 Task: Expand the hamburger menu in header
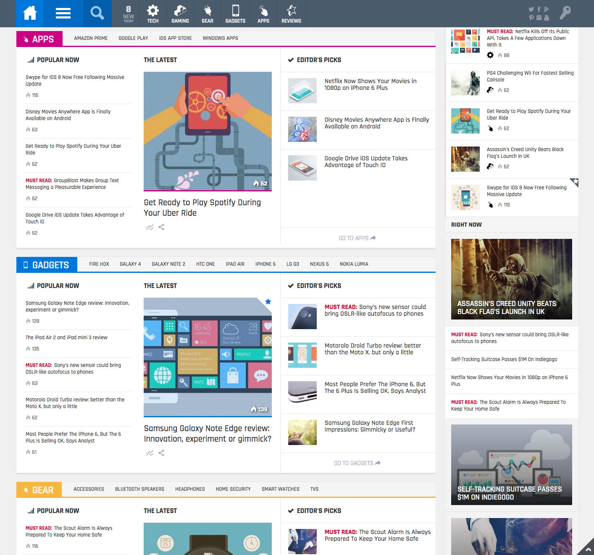tap(63, 13)
